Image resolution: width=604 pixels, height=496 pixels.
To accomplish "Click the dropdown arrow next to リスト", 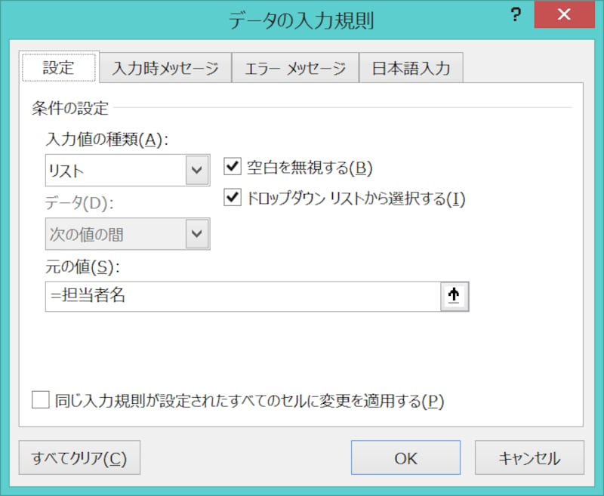I will click(x=197, y=170).
